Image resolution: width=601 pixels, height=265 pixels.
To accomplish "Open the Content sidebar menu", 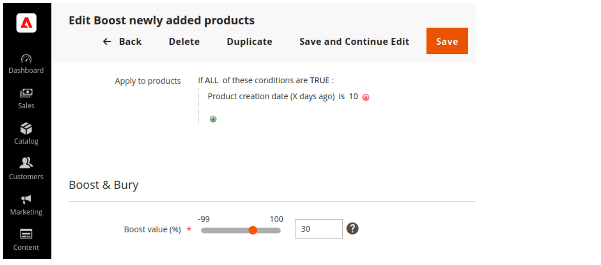I will tap(26, 240).
